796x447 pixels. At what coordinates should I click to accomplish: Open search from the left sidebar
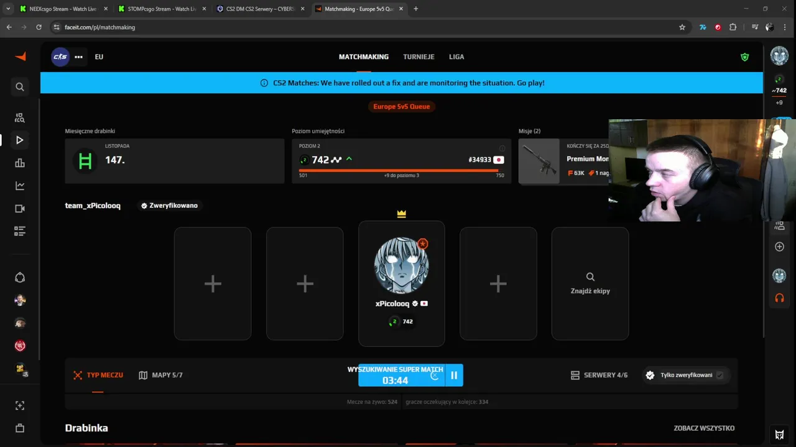(x=20, y=87)
